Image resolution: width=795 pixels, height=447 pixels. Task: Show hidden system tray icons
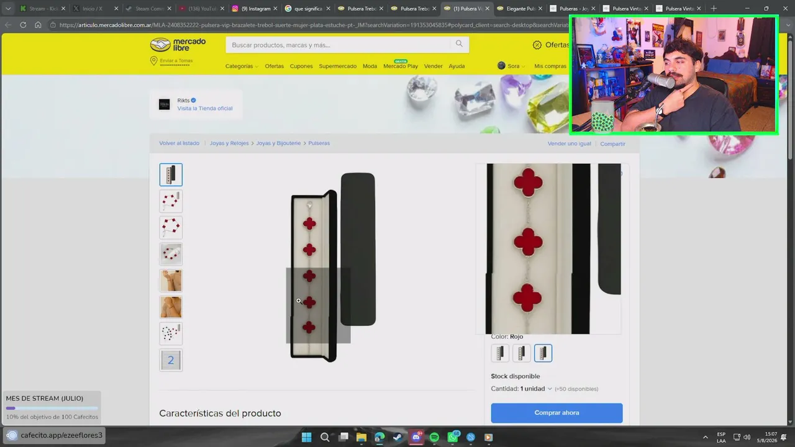point(705,437)
